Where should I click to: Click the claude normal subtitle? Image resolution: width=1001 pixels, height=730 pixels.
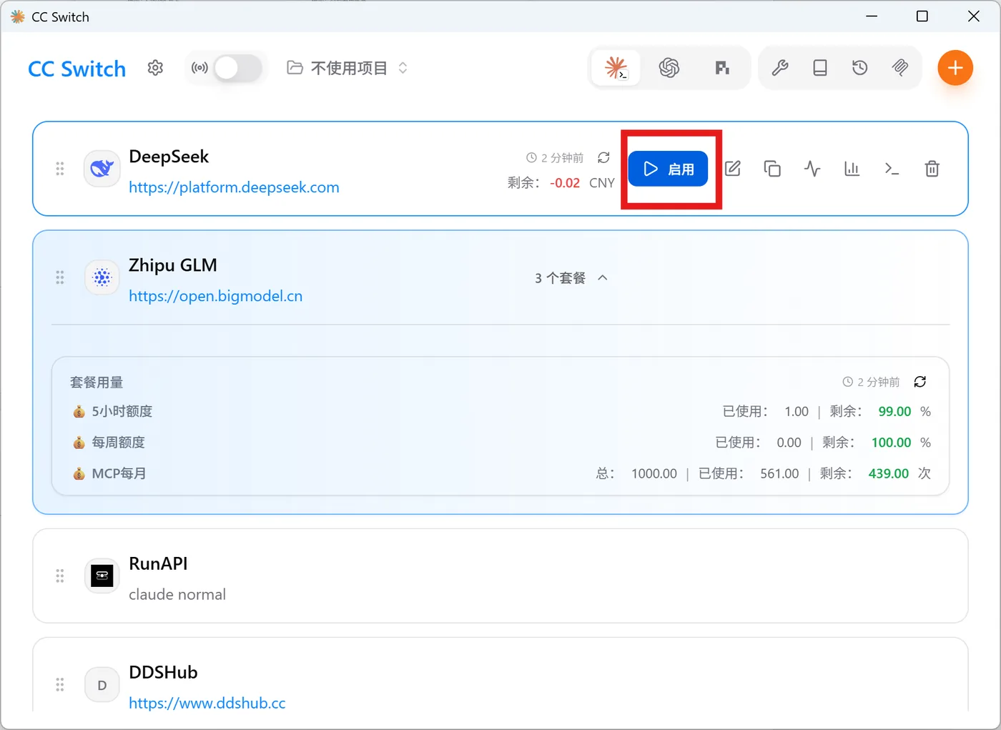click(x=177, y=595)
